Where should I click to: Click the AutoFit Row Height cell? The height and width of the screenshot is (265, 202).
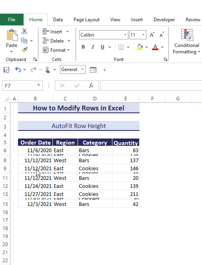point(79,126)
